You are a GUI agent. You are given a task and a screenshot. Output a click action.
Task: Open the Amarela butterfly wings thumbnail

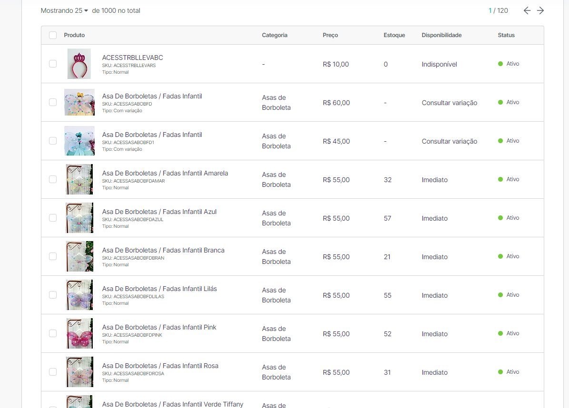[x=79, y=179]
